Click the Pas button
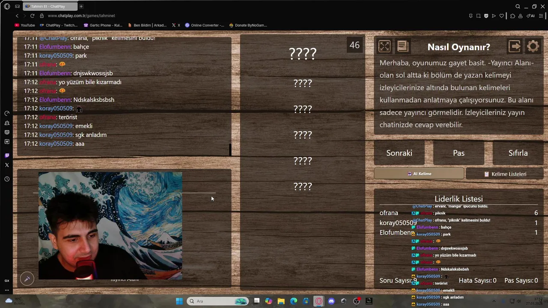Screen dimensions: 548x308 tap(459, 153)
